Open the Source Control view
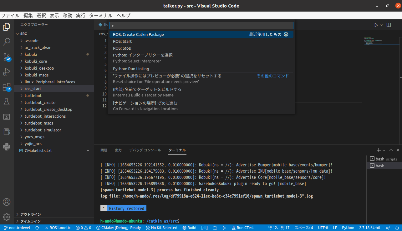The width and height of the screenshot is (402, 231). 6,57
